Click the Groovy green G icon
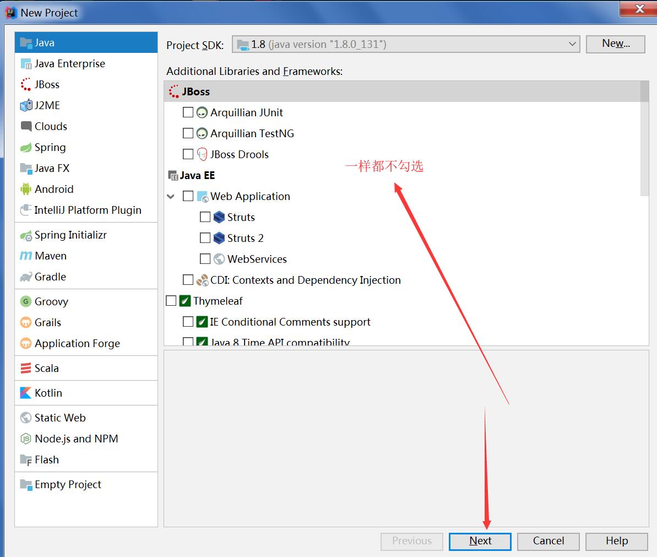The height and width of the screenshot is (557, 657). [x=26, y=301]
